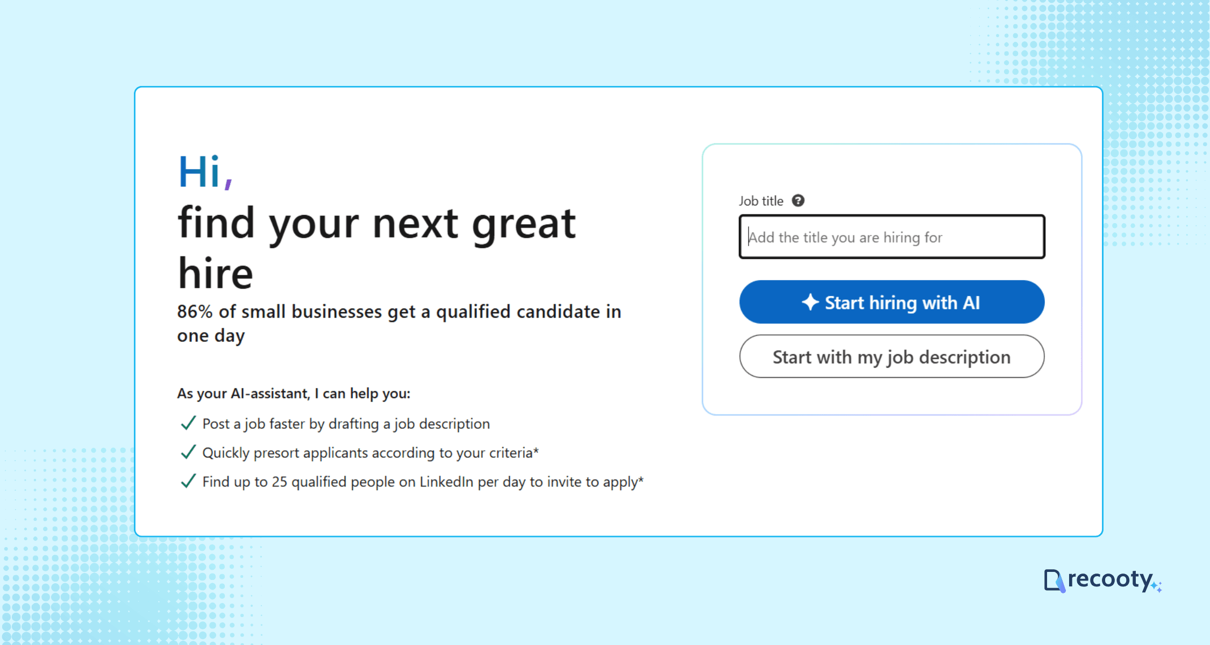The height and width of the screenshot is (645, 1210).
Task: Click the '86% of small businesses' statistic text
Action: 399,322
